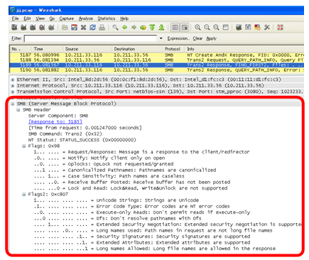Follow the Response to: 5185 link
309x260 pixels.
click(x=55, y=121)
